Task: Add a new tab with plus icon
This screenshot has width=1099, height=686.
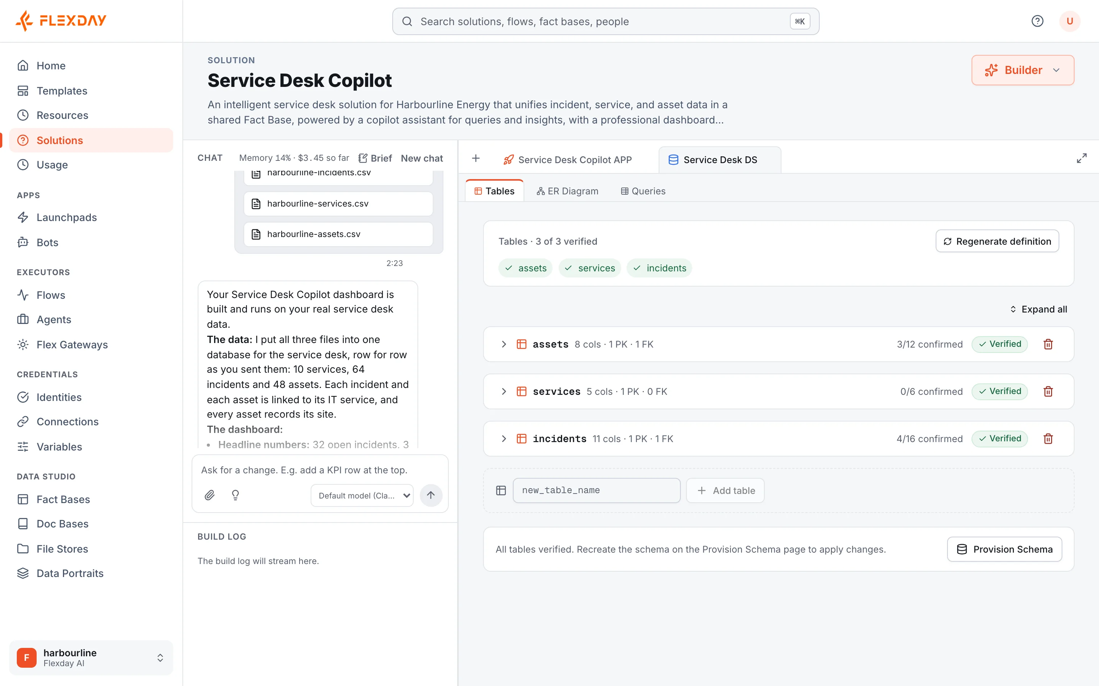Action: click(x=475, y=158)
